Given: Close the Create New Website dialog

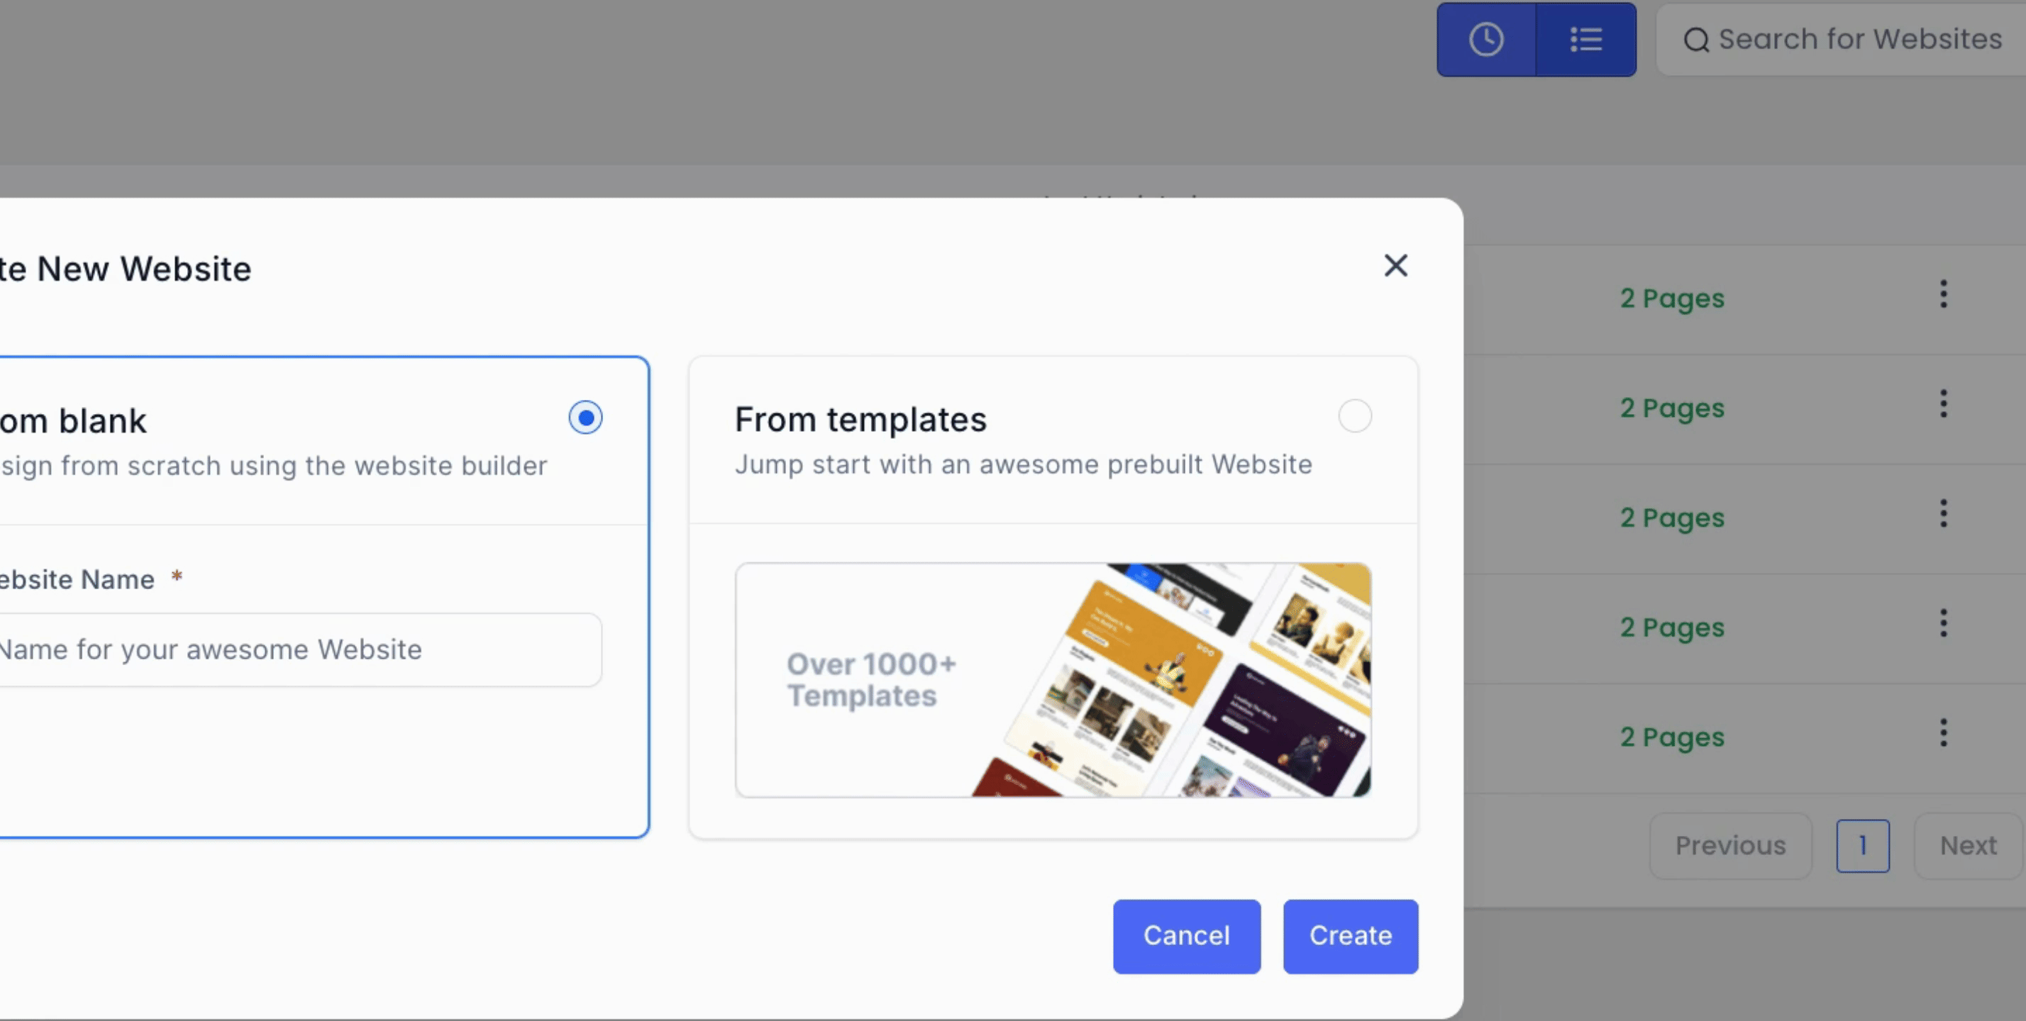Looking at the screenshot, I should [x=1395, y=266].
